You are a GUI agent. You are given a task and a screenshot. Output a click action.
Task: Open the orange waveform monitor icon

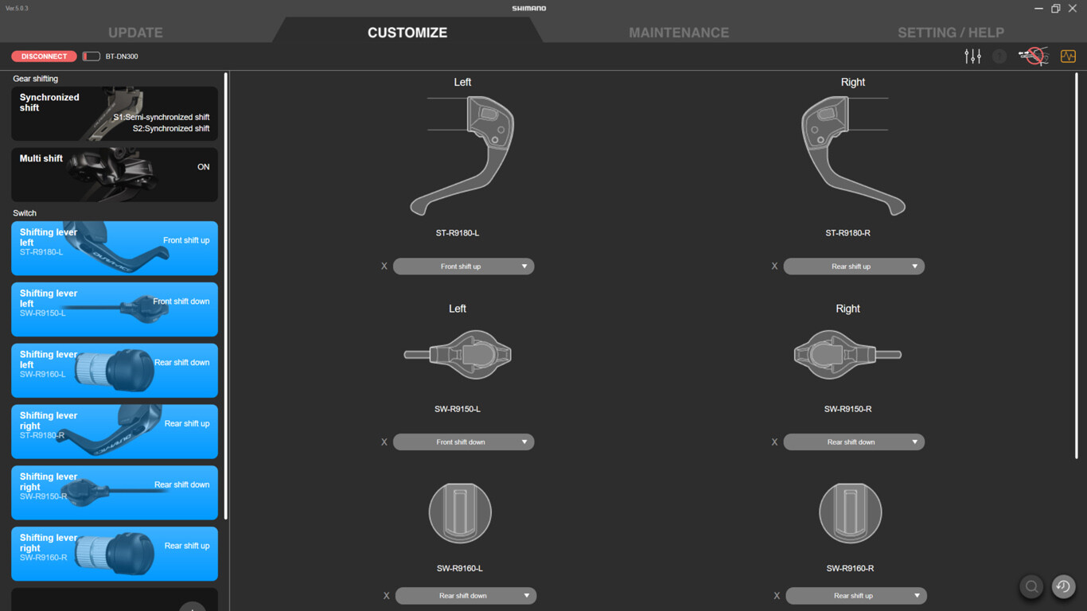[x=1068, y=56]
